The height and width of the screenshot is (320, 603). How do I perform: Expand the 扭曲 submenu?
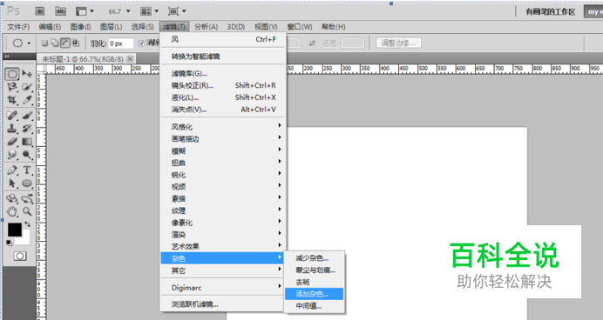click(223, 163)
